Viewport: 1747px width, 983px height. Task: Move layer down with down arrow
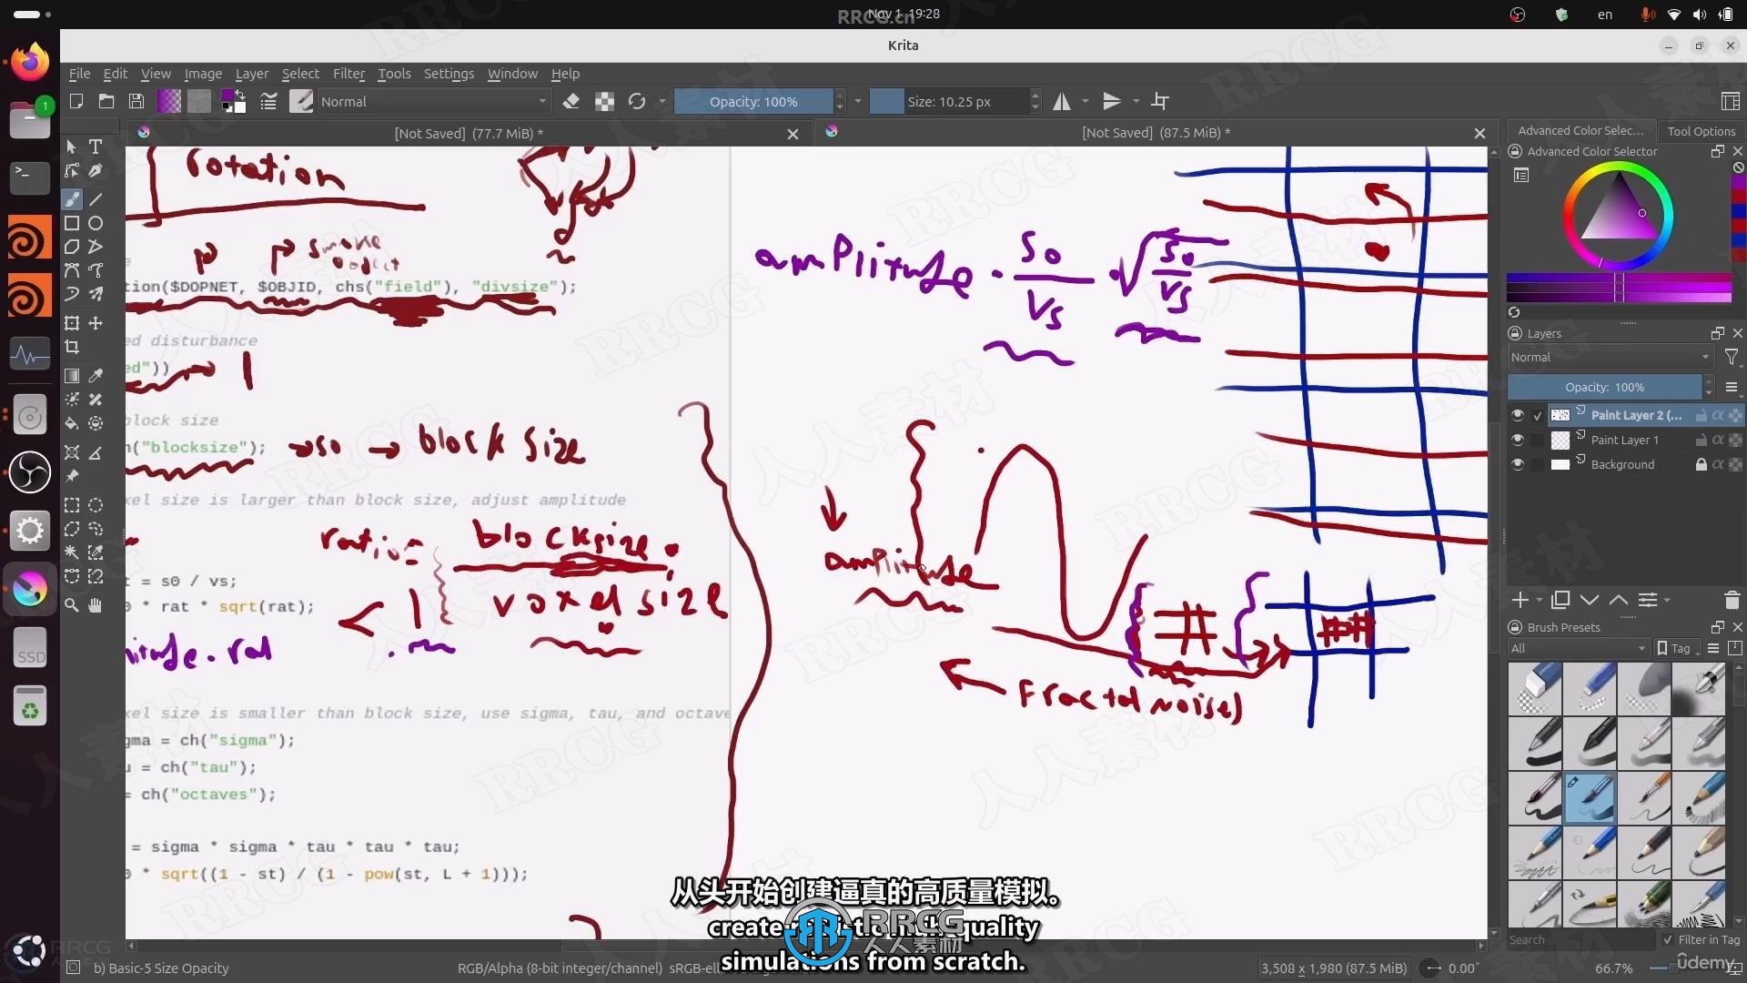[1590, 600]
